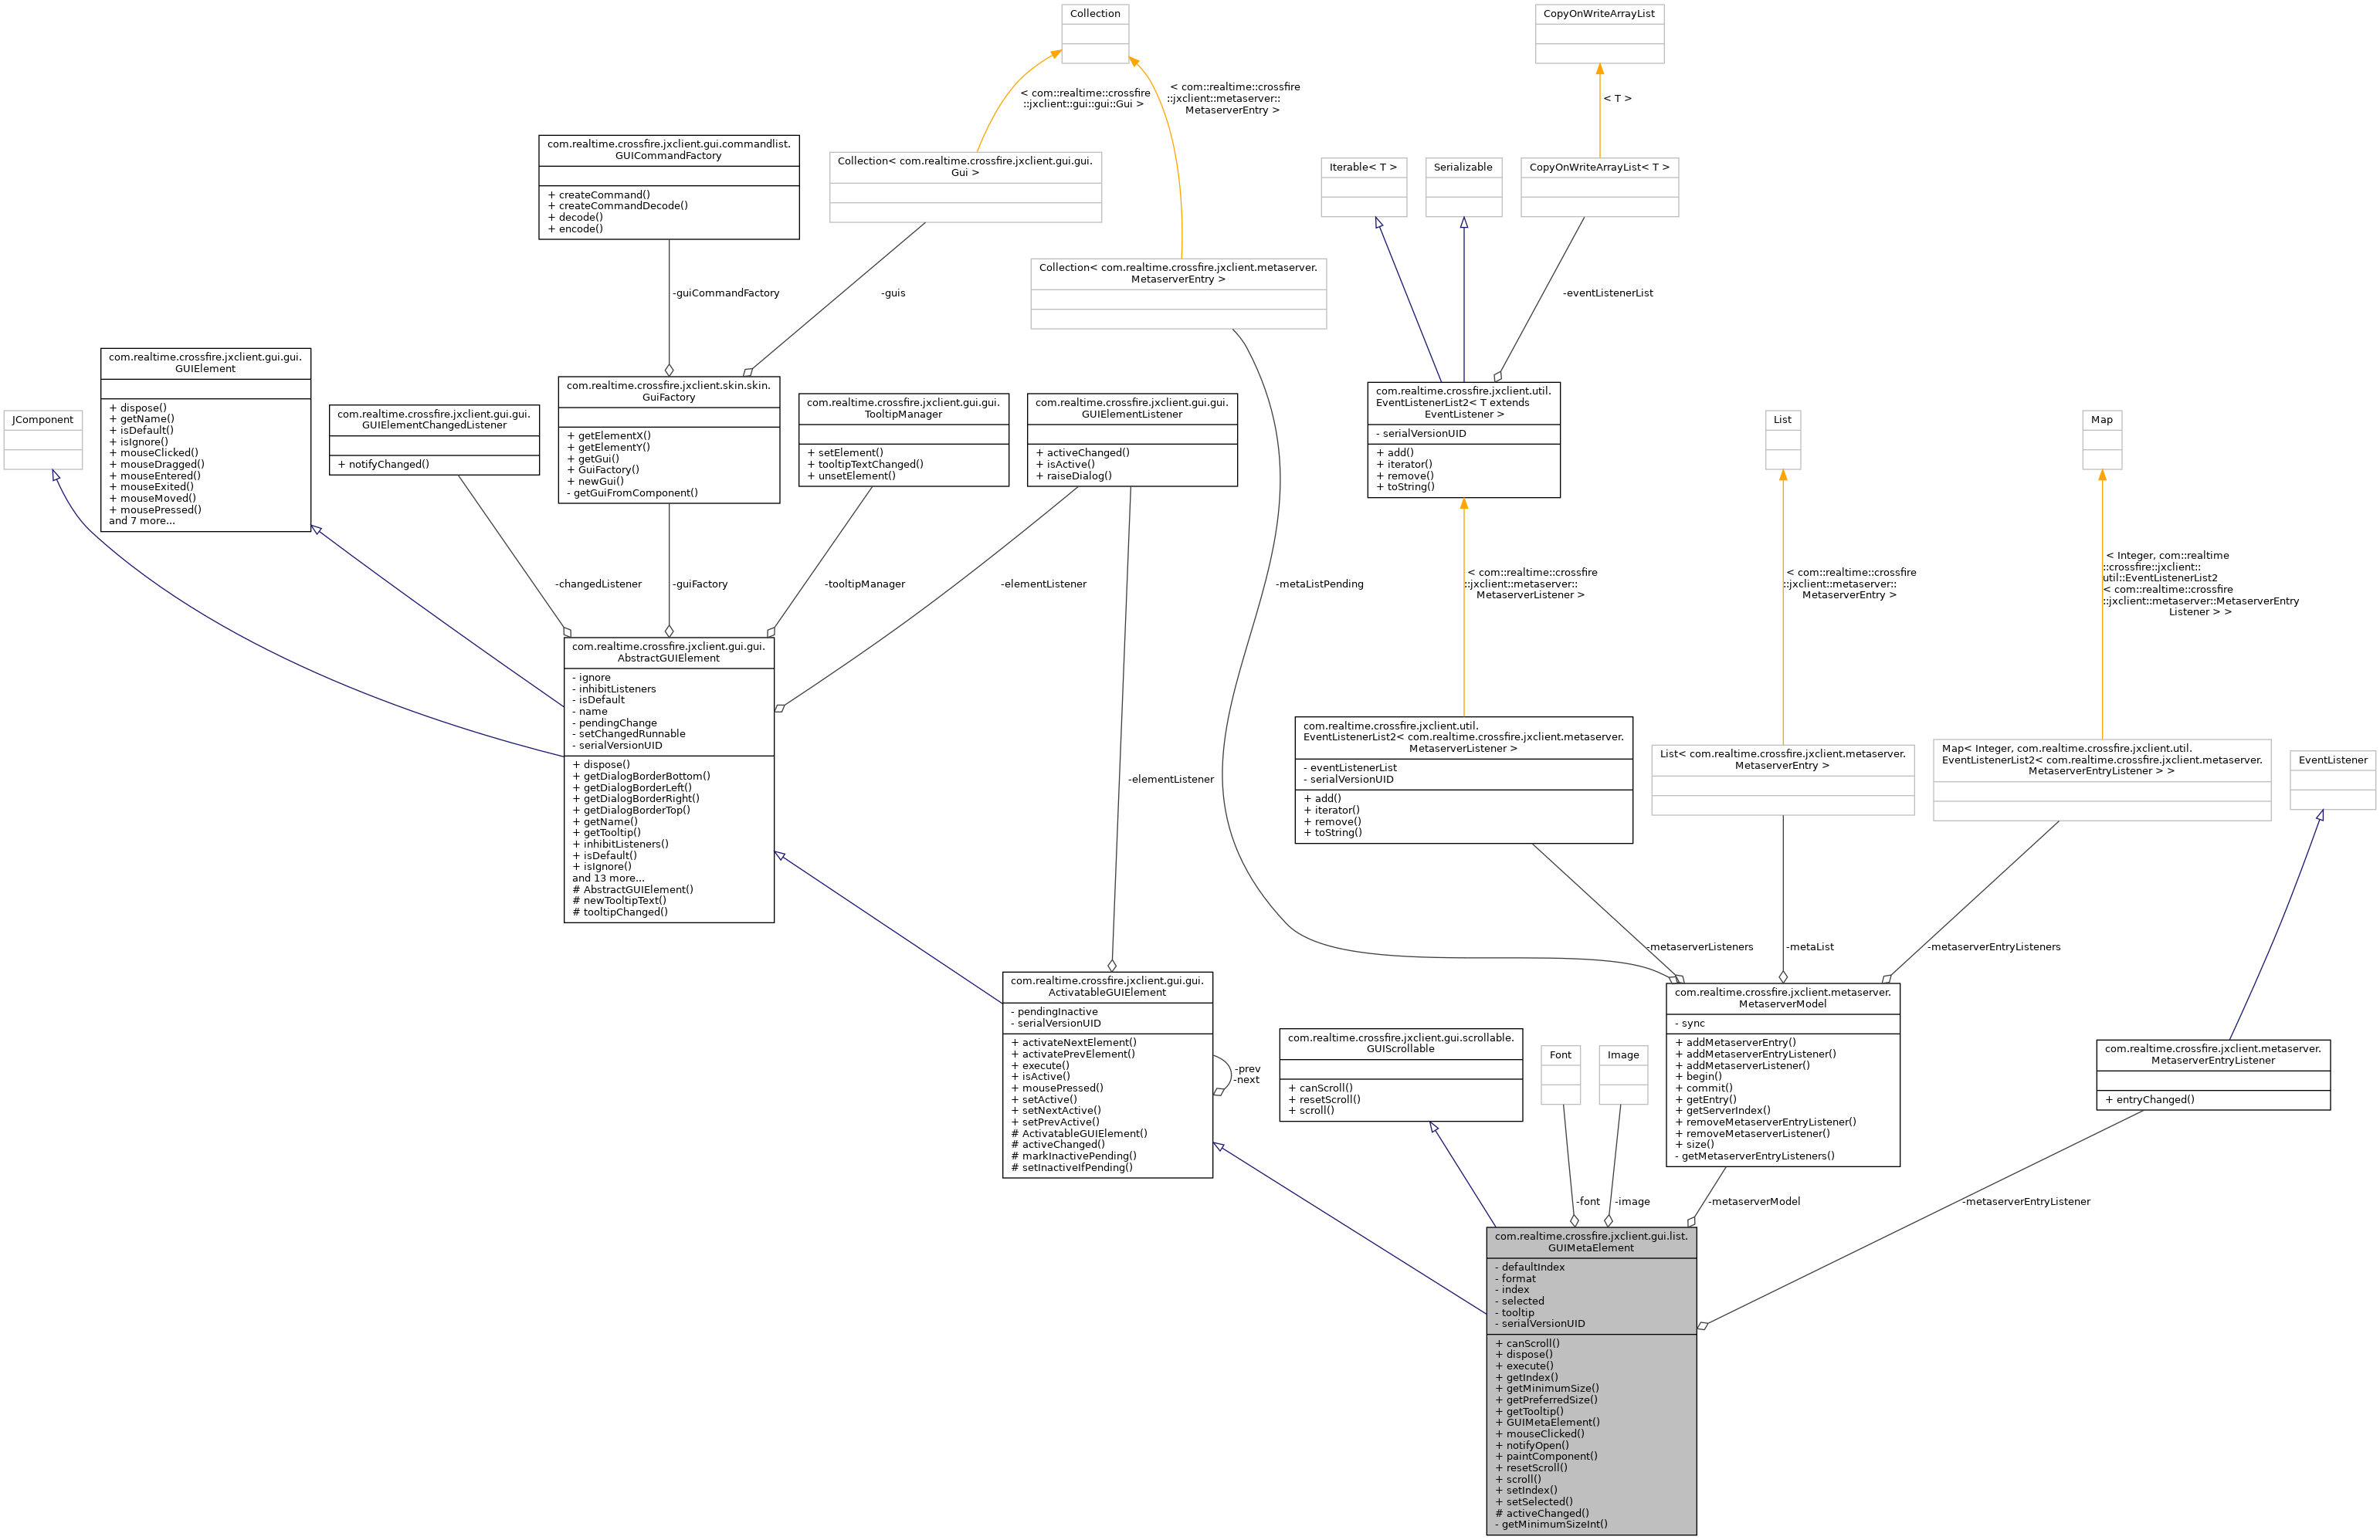The width and height of the screenshot is (2380, 1540).
Task: Click the Collection<Gui> template node
Action: point(965,187)
